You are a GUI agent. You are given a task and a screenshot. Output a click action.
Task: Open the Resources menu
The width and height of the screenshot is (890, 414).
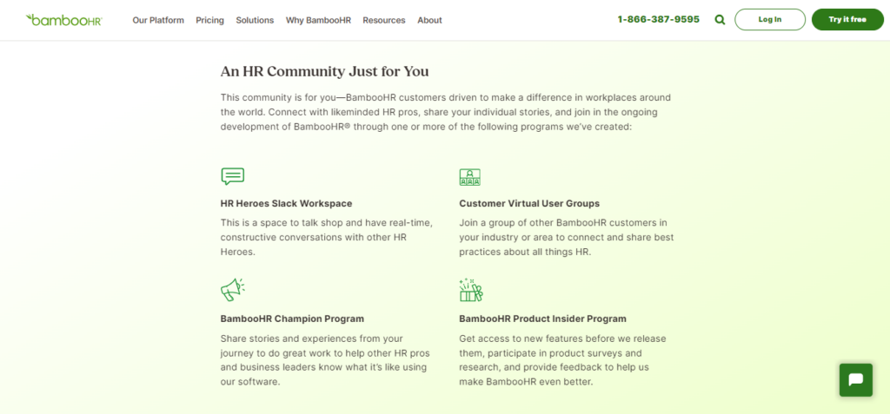click(384, 21)
